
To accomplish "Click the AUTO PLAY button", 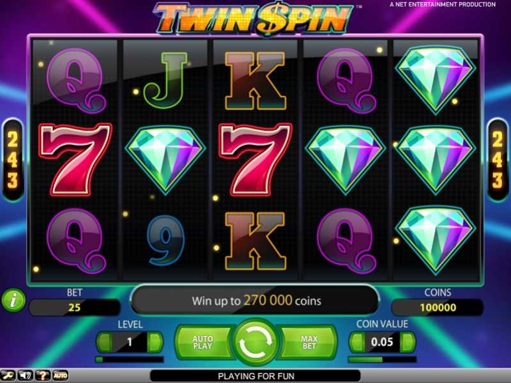I will [202, 342].
